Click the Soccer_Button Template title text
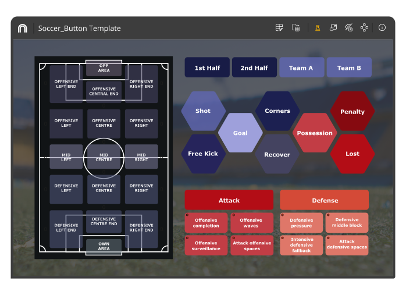Image resolution: width=406 pixels, height=295 pixels. coord(80,29)
